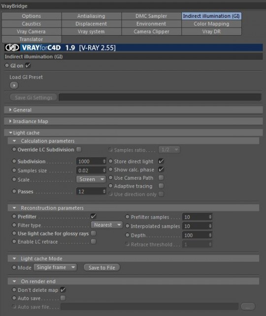Image resolution: width=266 pixels, height=316 pixels.
Task: Click the Subdivision stepper arrows
Action: pyautogui.click(x=104, y=161)
